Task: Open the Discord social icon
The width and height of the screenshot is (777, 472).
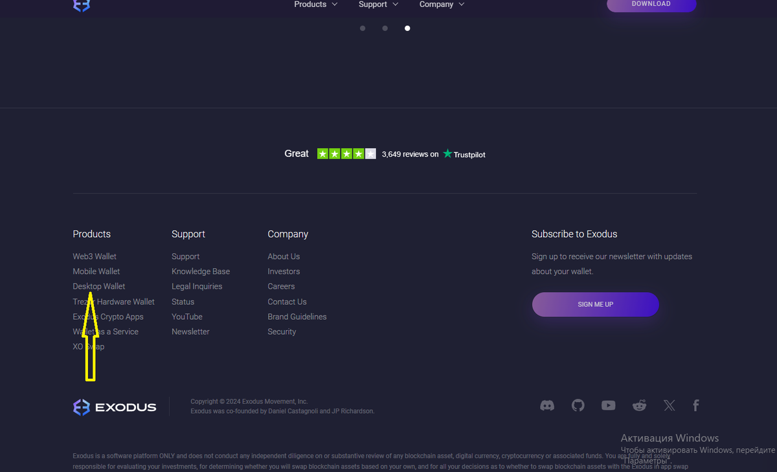Action: click(547, 405)
